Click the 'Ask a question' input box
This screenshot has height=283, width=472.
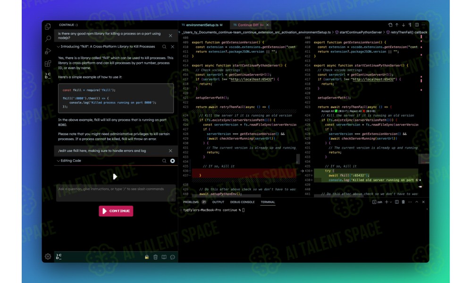pyautogui.click(x=116, y=193)
